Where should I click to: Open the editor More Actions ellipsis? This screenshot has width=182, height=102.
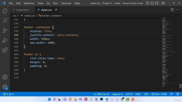point(177,10)
